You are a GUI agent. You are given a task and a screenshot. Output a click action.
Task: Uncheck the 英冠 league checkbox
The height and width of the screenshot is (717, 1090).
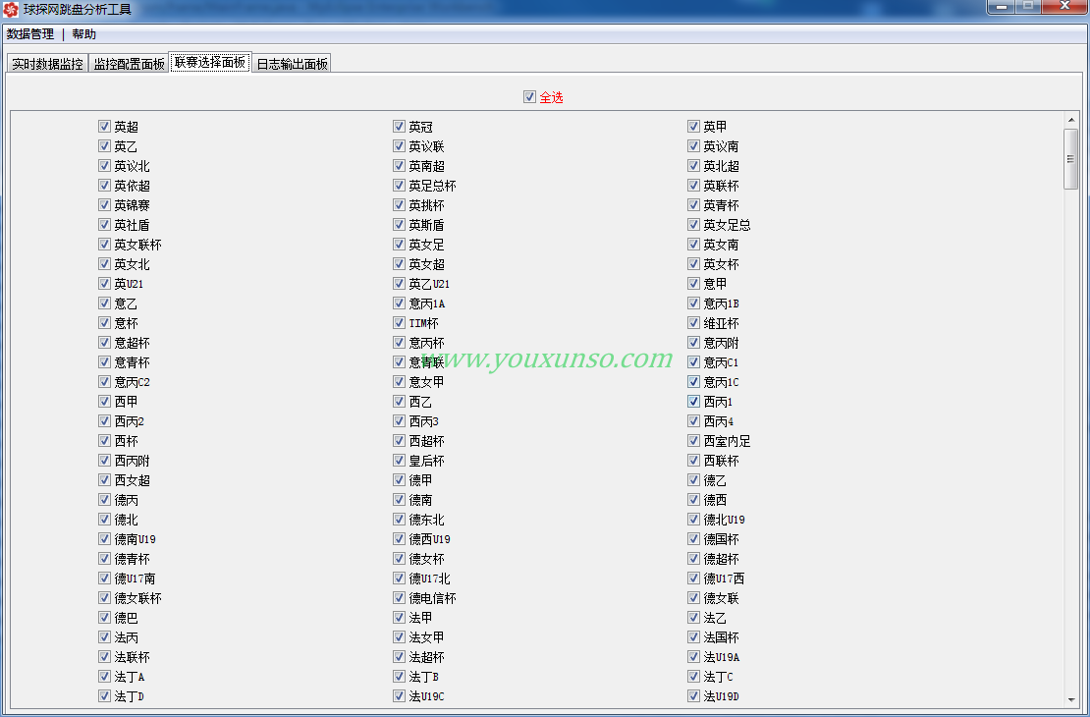tap(400, 127)
